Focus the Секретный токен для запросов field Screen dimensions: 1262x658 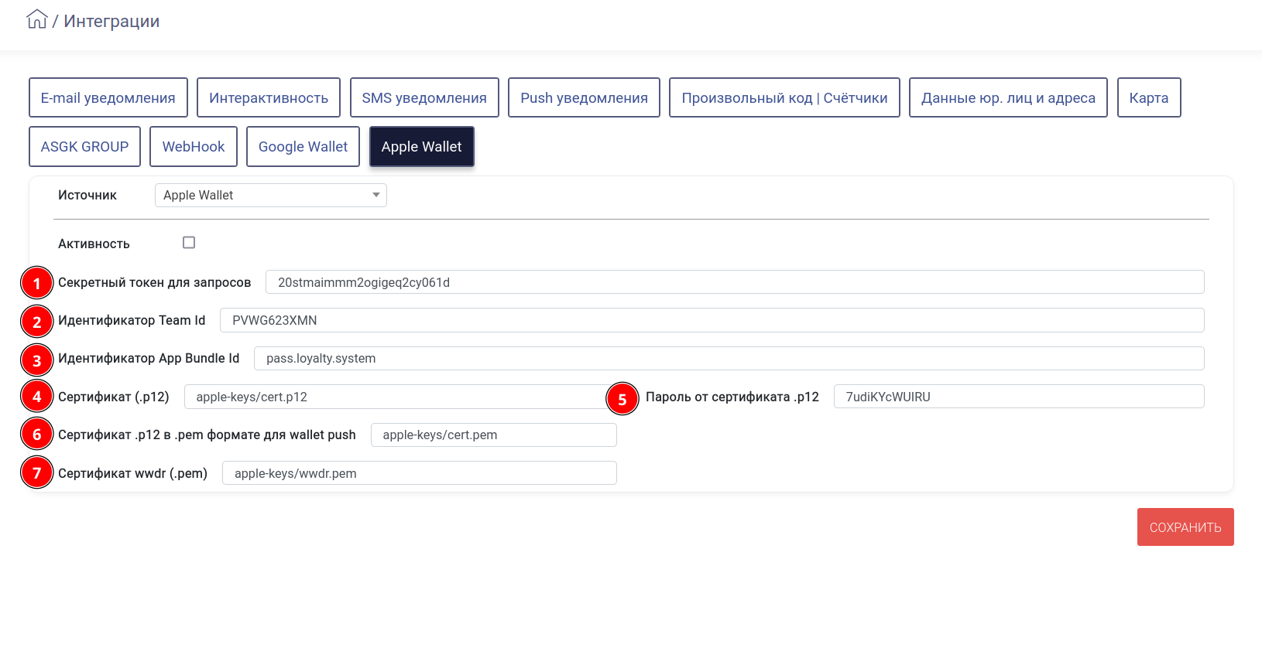(735, 282)
